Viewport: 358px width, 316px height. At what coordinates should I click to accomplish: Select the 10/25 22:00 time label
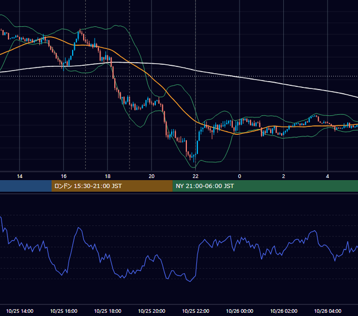click(x=196, y=311)
